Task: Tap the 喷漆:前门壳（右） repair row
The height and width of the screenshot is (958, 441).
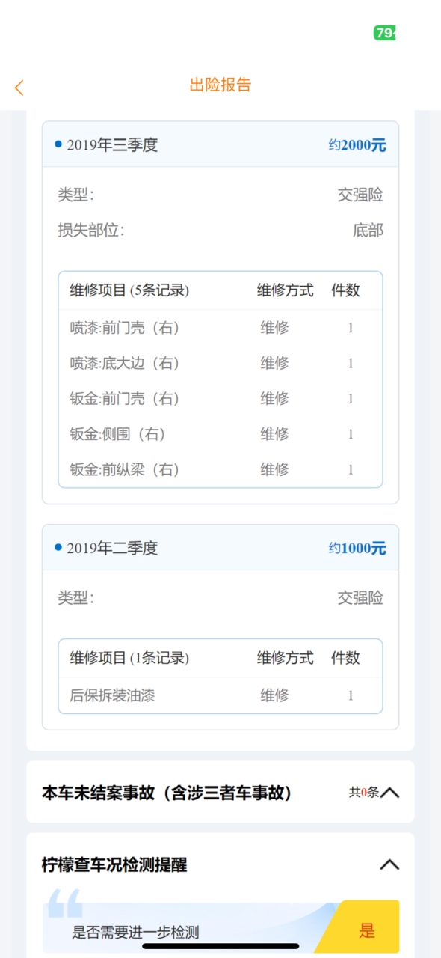Action: click(220, 328)
